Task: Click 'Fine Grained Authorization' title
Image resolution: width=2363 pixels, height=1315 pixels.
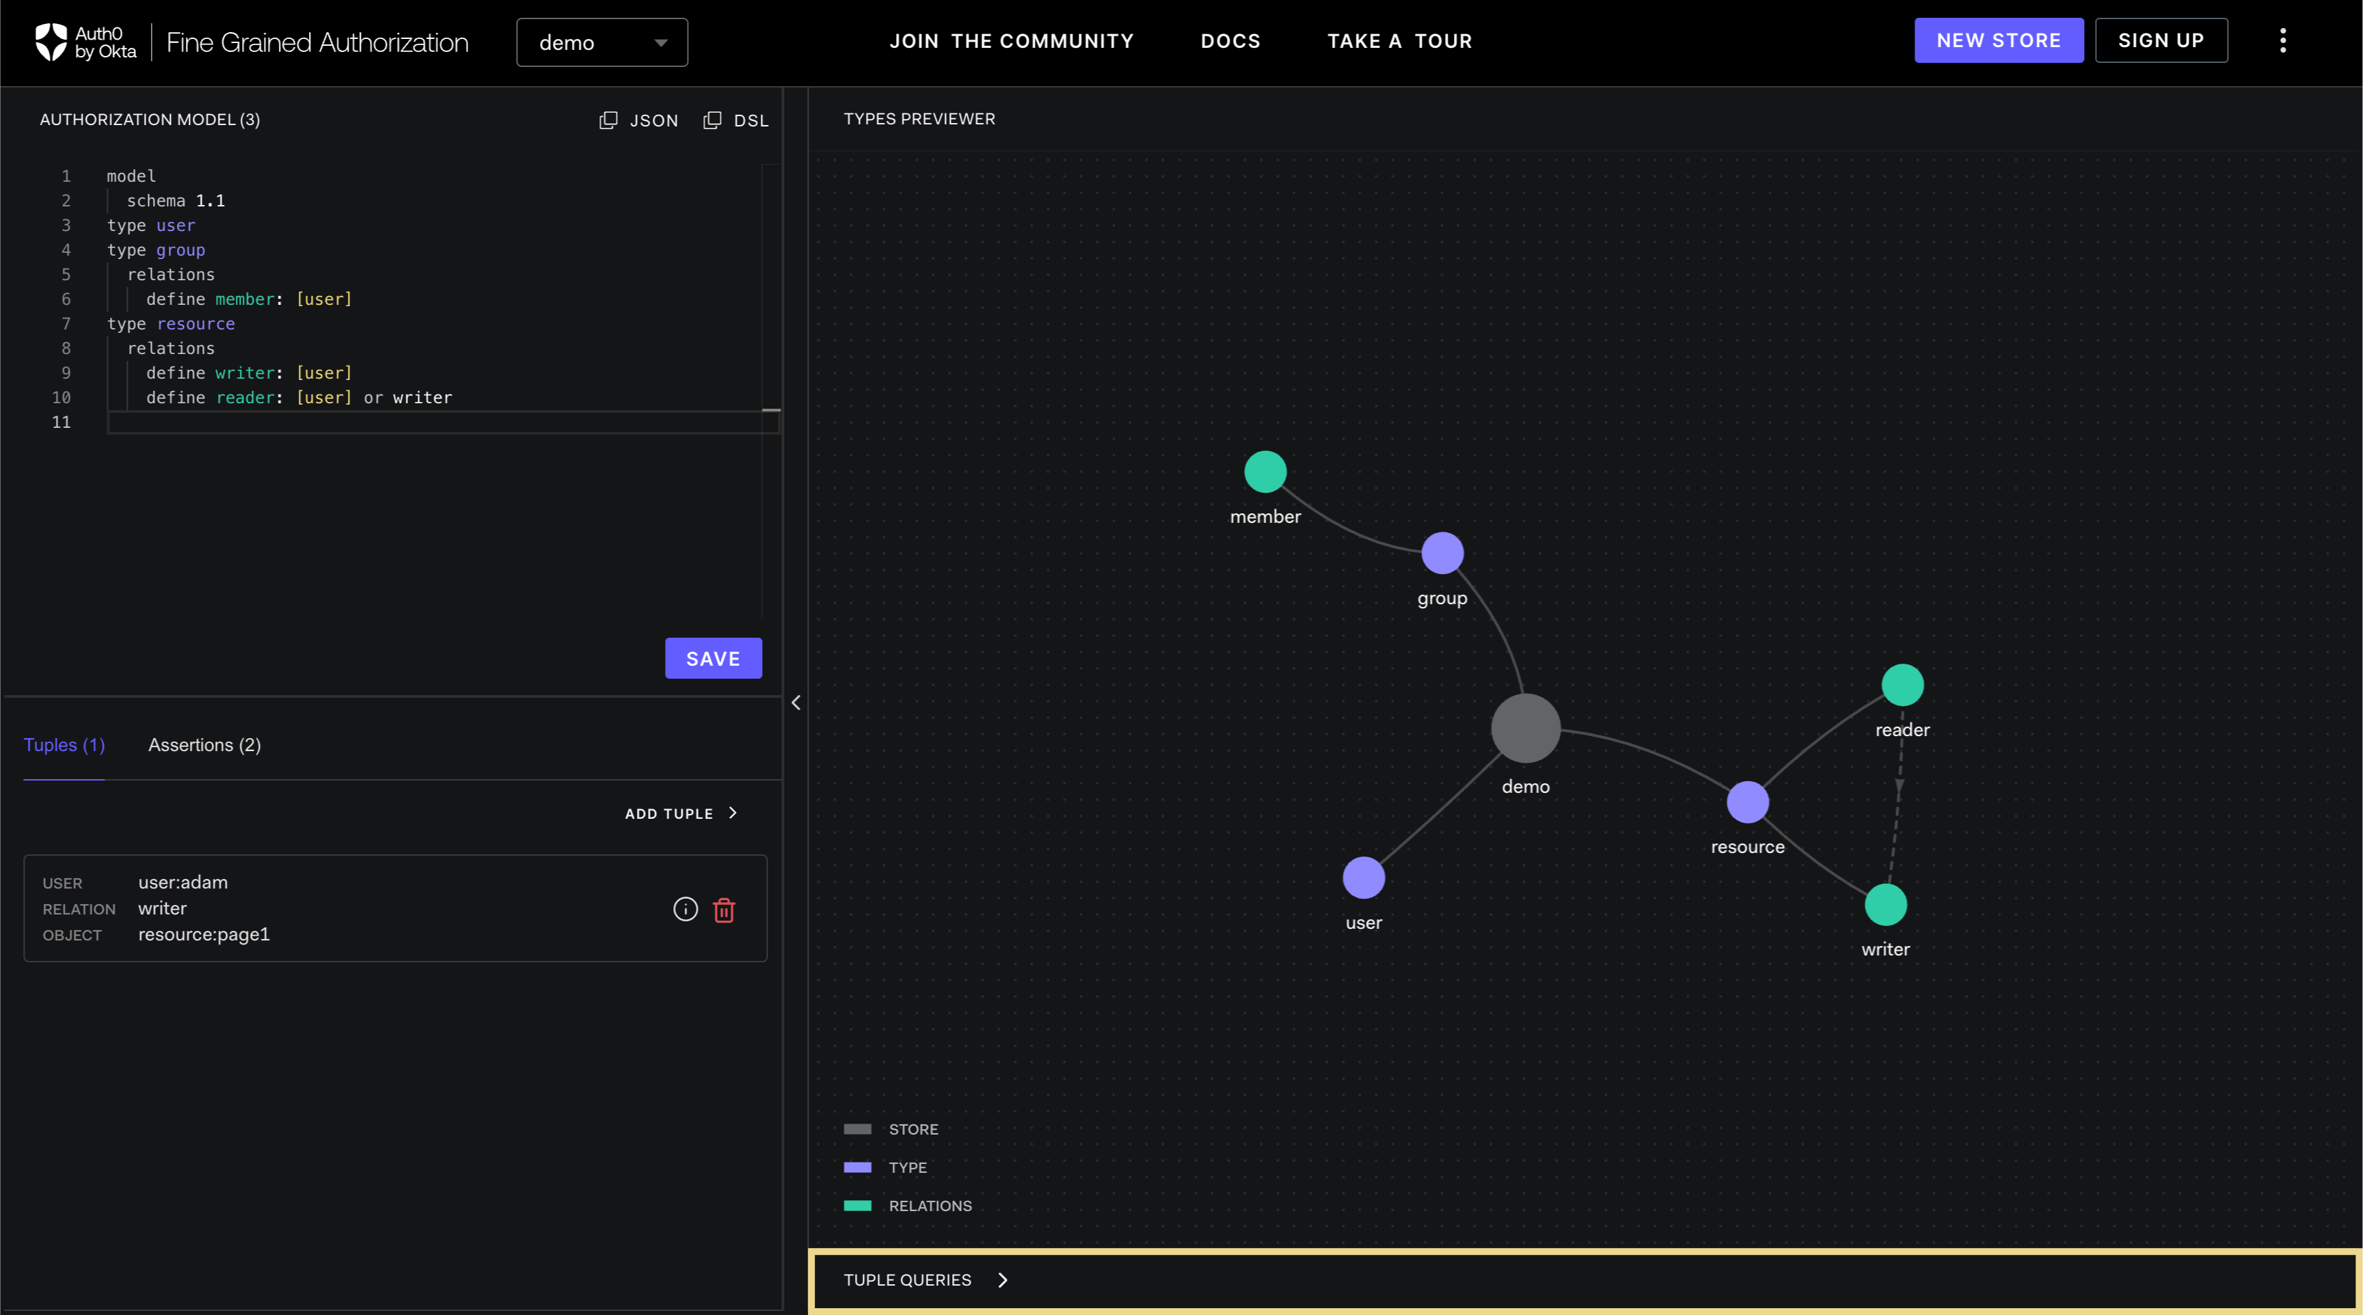Action: pyautogui.click(x=316, y=42)
